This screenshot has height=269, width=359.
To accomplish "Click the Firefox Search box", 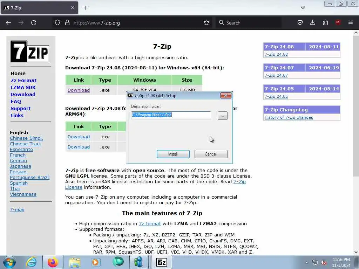I will (249, 23).
